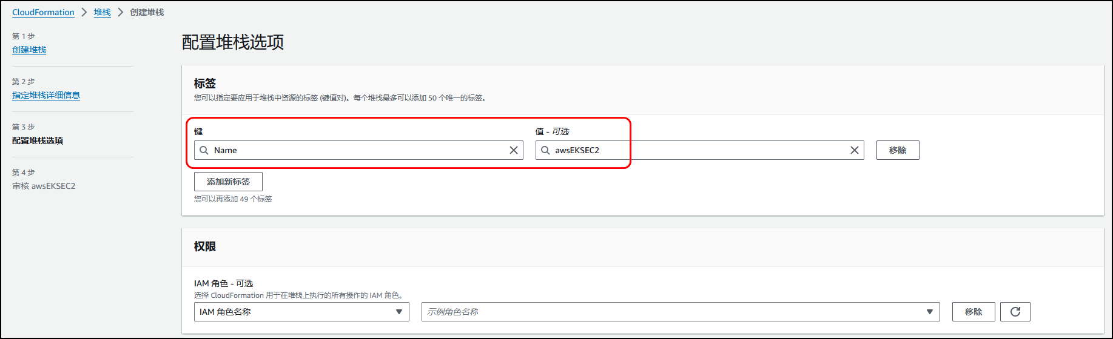Open 堆栈 breadcrumb link
Viewport: 1113px width, 339px height.
tap(103, 12)
